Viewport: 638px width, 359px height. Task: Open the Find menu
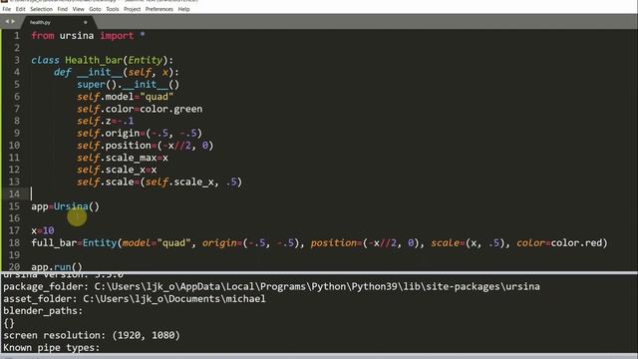point(62,9)
